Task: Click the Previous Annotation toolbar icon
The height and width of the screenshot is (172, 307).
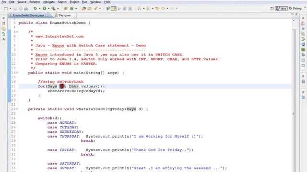Action: tap(148, 9)
